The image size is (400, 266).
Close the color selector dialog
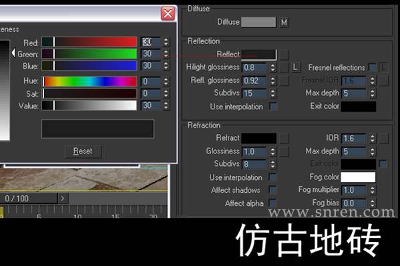click(x=168, y=13)
